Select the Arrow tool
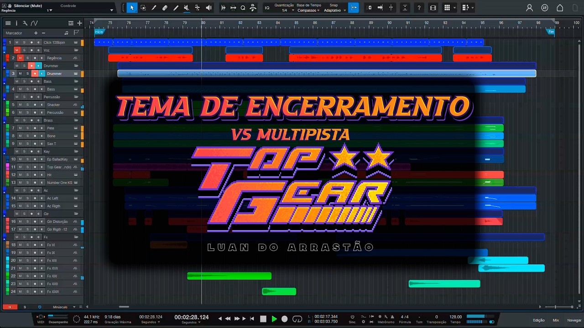Image resolution: width=584 pixels, height=328 pixels. [x=132, y=8]
